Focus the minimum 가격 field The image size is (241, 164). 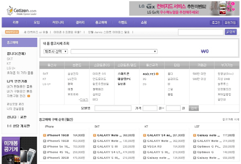pyautogui.click(x=150, y=108)
